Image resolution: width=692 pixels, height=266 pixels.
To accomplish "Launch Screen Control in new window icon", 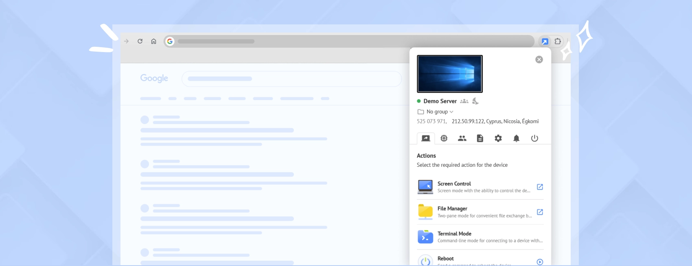I will click(x=540, y=187).
